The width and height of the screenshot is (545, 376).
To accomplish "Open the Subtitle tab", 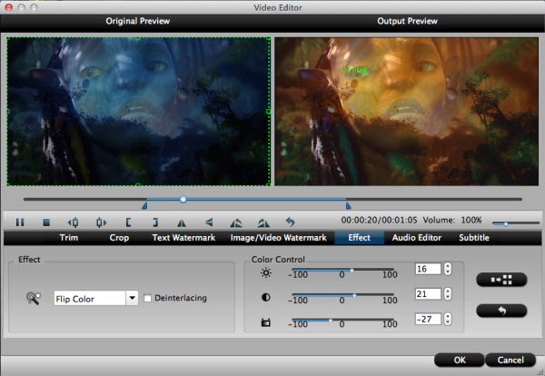I will [x=474, y=238].
